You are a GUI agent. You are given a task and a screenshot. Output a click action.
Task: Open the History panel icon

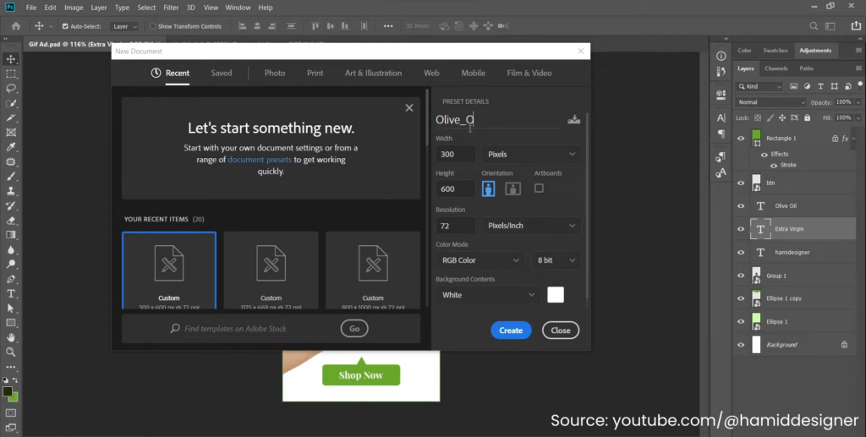point(721,72)
